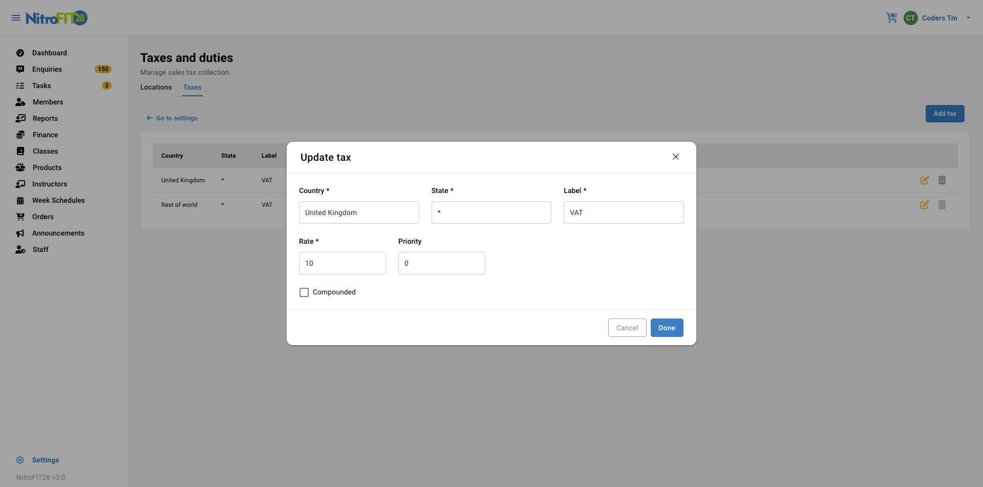
Task: Click the trash icon for Rest of world tax
Action: (x=942, y=205)
